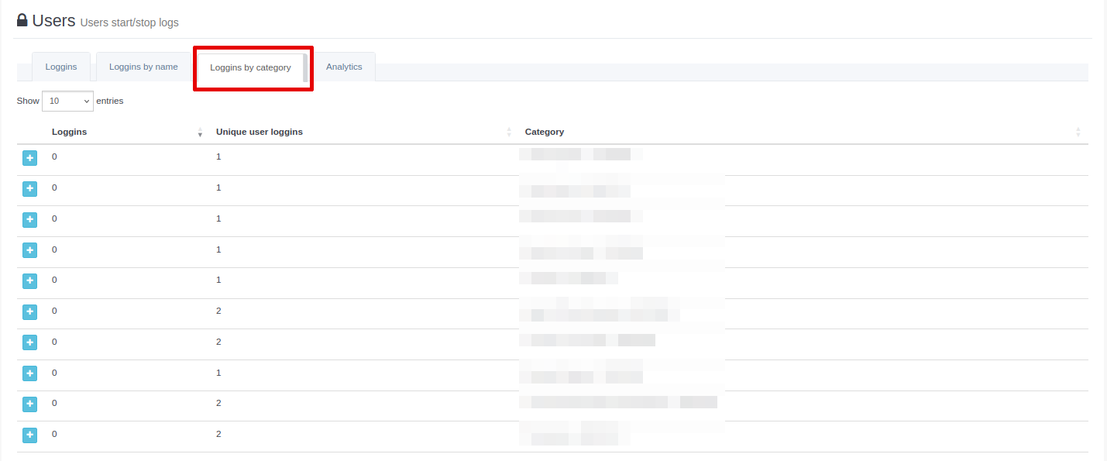Screen dimensions: 1107x461
Task: Expand the third row plus icon
Action: [29, 219]
